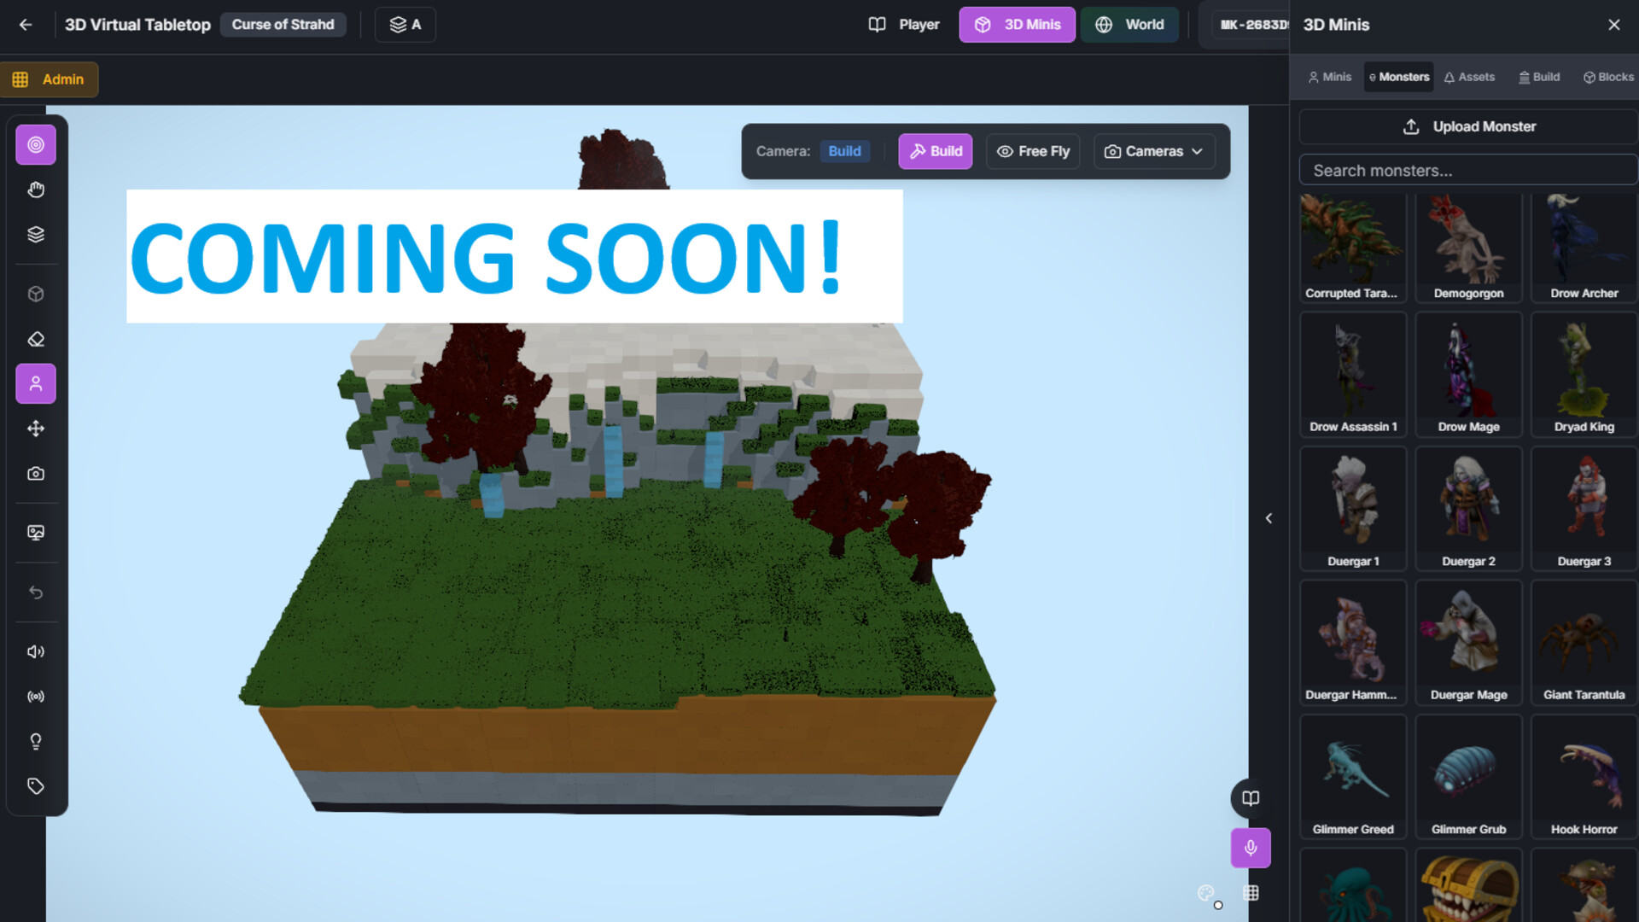Select the move arrows tool
This screenshot has height=922, width=1639.
pyautogui.click(x=36, y=429)
